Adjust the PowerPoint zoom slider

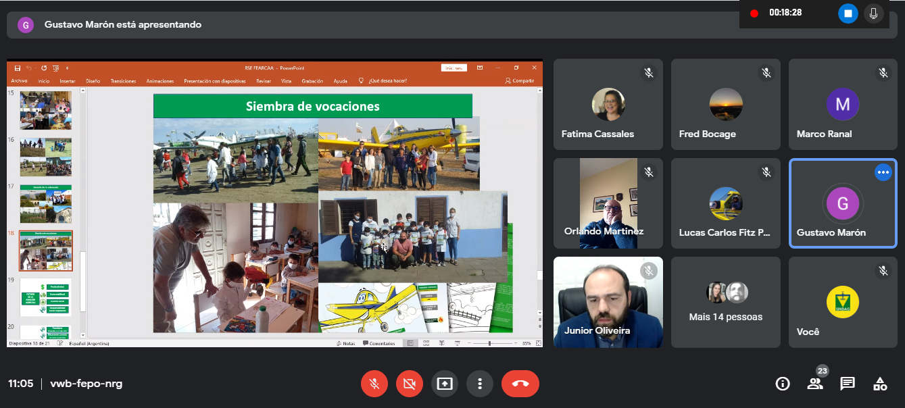pyautogui.click(x=490, y=344)
